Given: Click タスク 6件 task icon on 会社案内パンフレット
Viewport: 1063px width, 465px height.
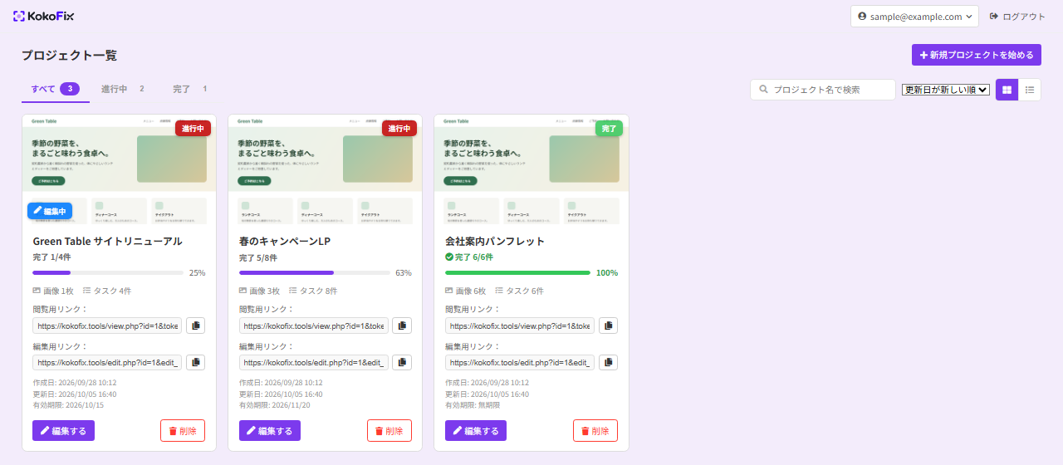Looking at the screenshot, I should click(x=499, y=291).
